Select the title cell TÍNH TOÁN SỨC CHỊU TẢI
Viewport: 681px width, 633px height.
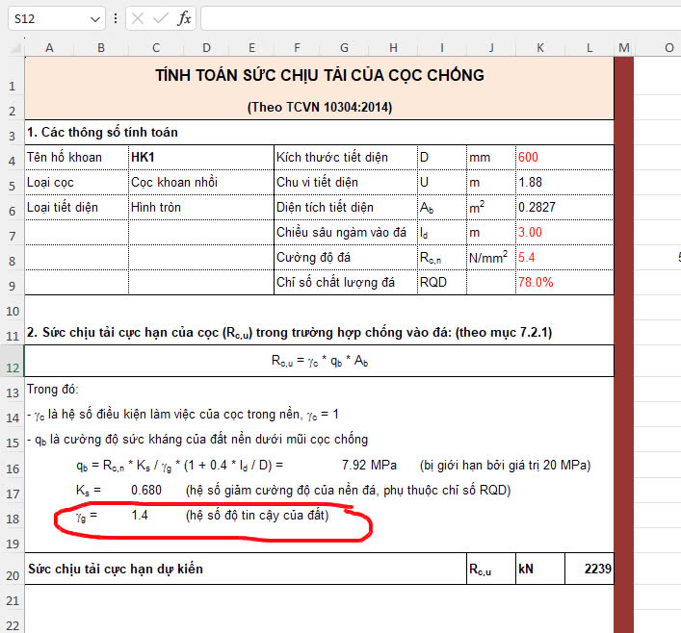pos(319,75)
